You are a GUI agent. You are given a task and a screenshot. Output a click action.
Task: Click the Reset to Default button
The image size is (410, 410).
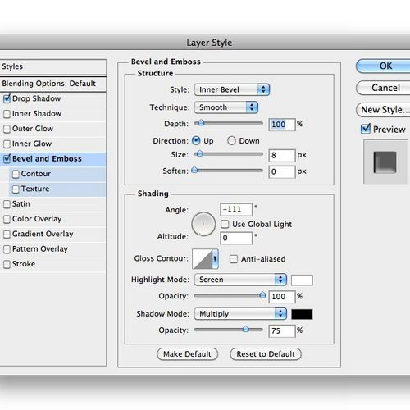pyautogui.click(x=266, y=354)
